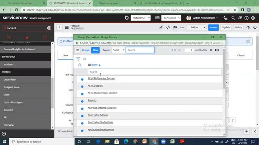Click New in the Groups popup
The width and height of the screenshot is (259, 145).
pos(96,50)
